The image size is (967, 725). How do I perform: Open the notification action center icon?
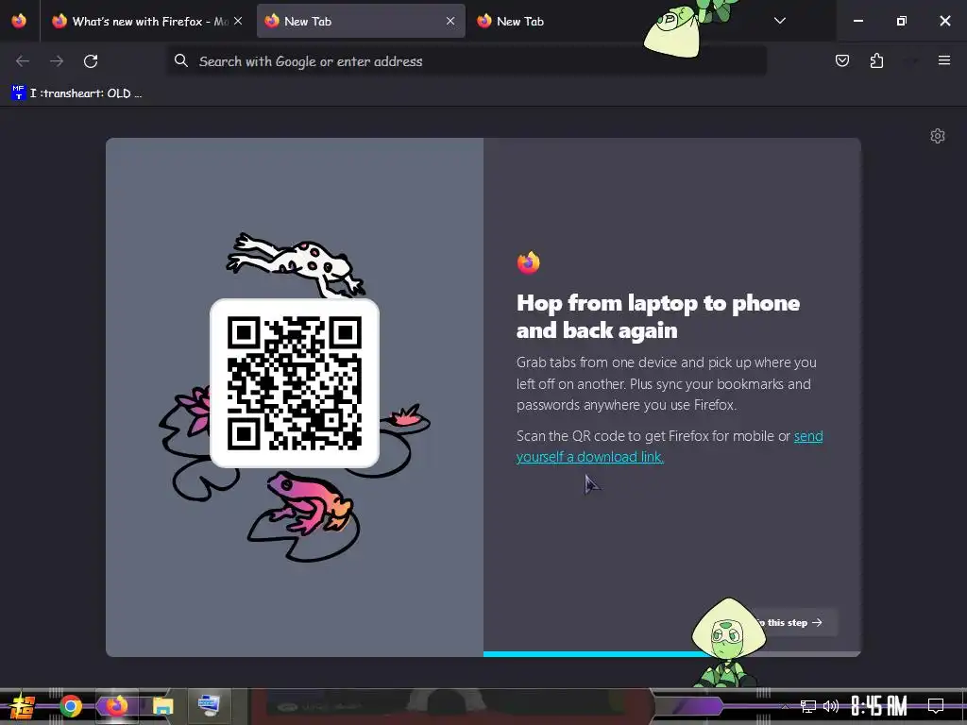click(936, 706)
